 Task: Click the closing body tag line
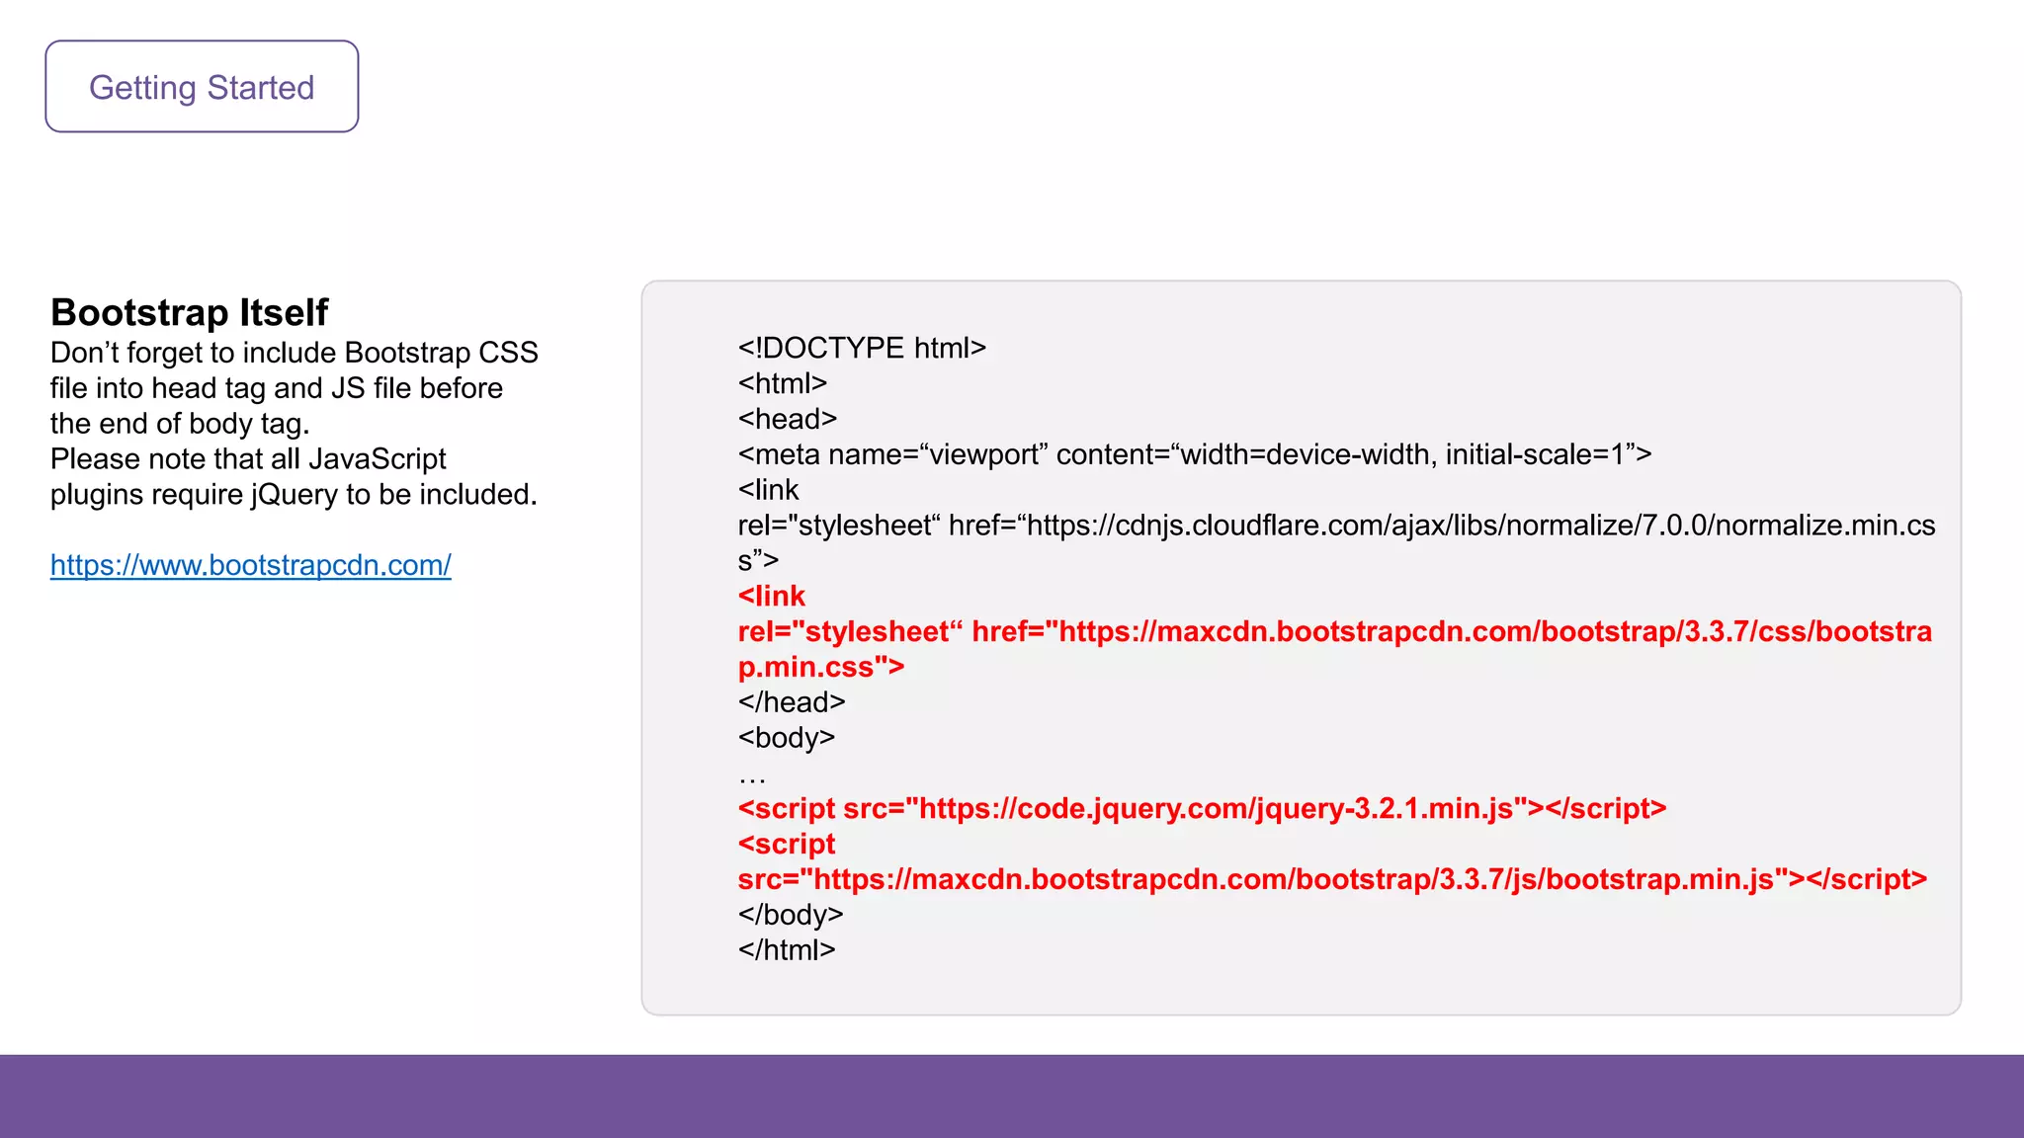790,915
